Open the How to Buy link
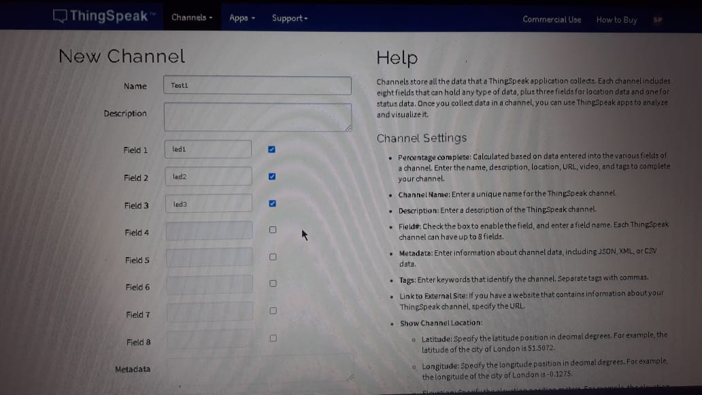 616,20
